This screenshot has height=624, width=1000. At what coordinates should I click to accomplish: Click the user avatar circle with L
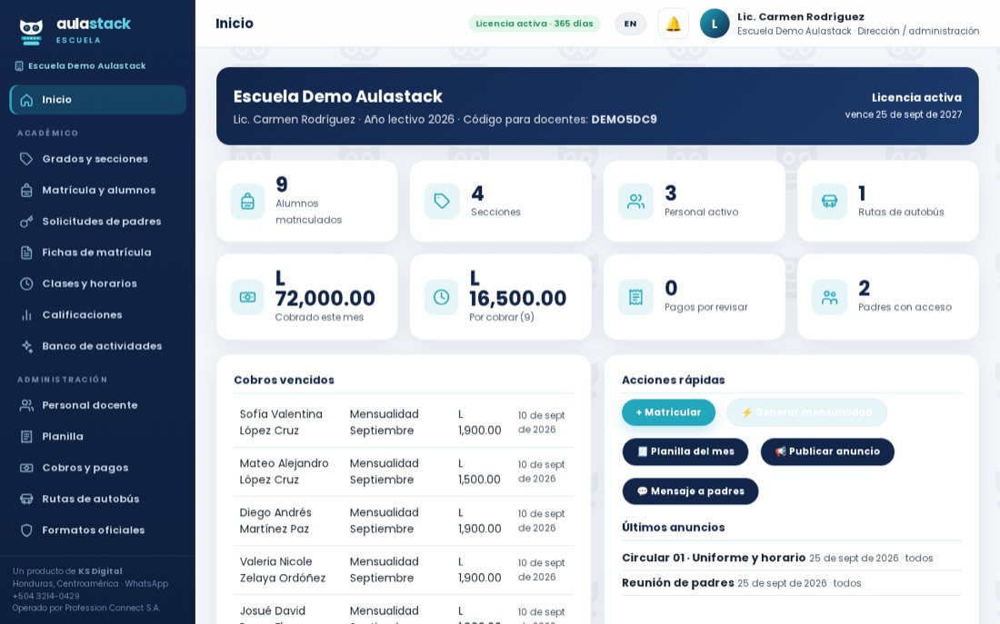(x=715, y=25)
